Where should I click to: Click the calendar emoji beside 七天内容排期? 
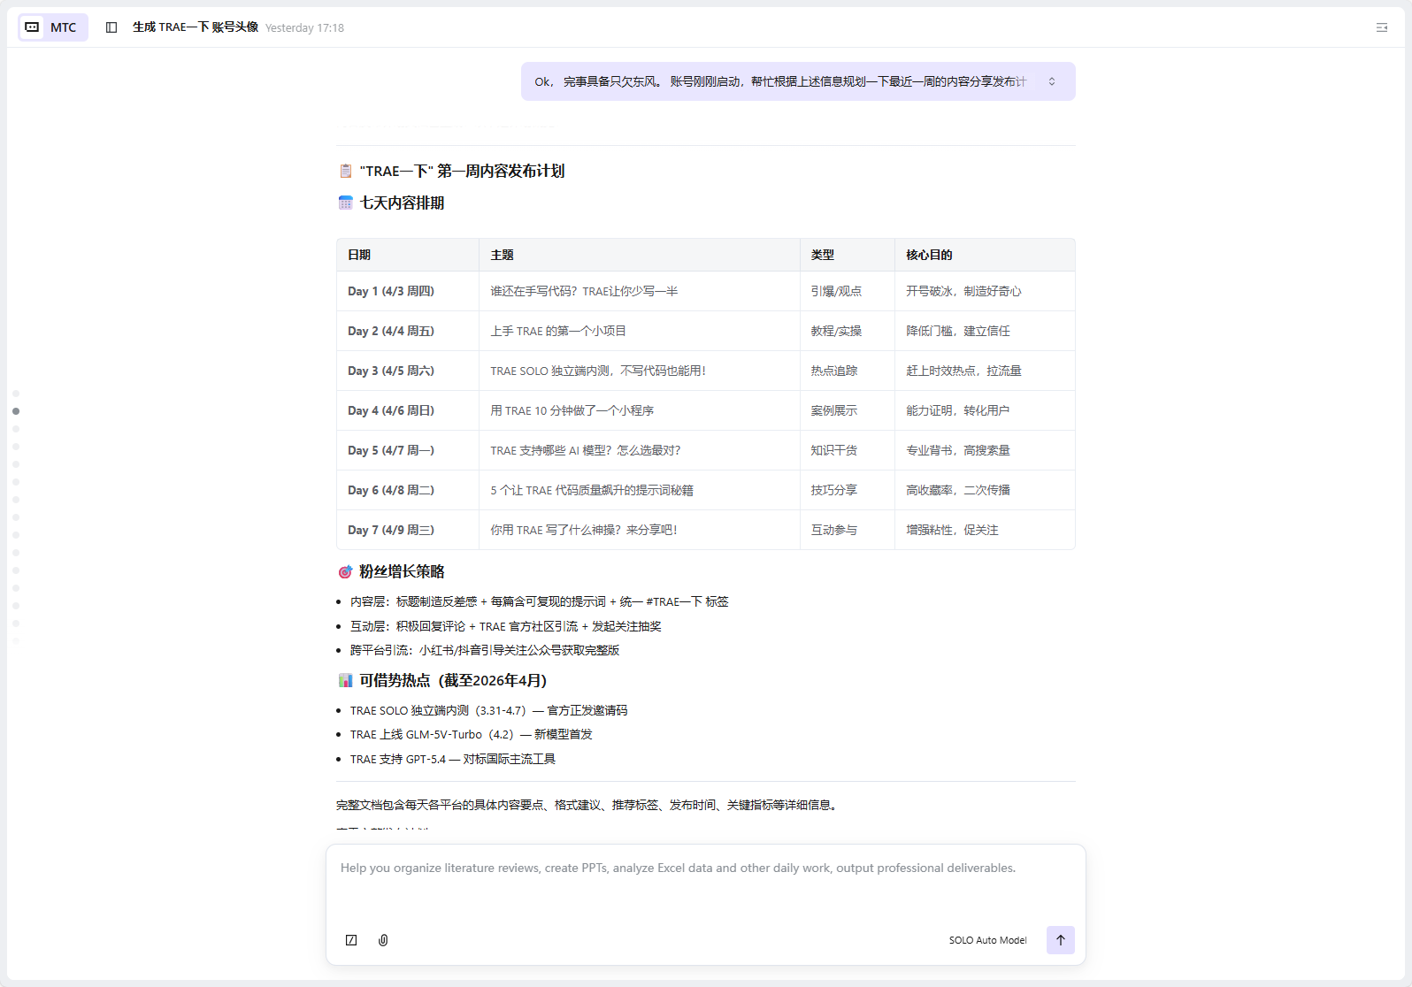click(346, 203)
